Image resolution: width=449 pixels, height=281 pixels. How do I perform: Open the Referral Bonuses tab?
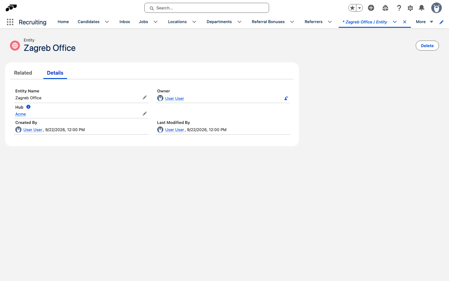[268, 22]
